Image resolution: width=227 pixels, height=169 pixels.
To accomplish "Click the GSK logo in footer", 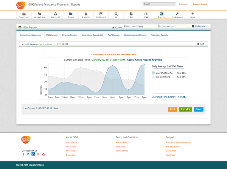I will [x=26, y=140].
